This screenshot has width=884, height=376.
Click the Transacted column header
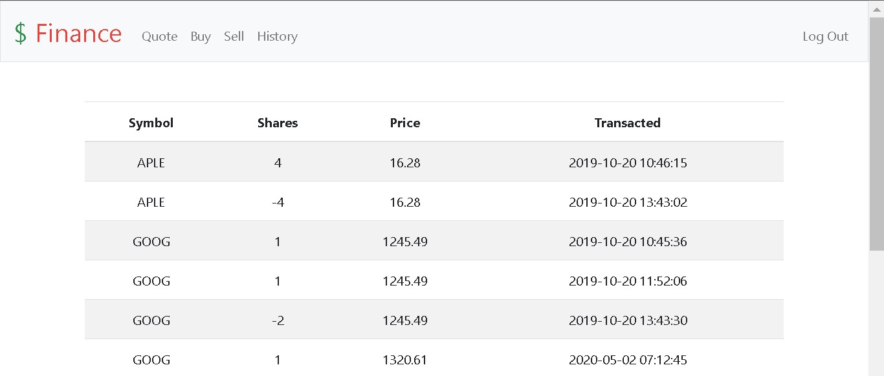627,123
